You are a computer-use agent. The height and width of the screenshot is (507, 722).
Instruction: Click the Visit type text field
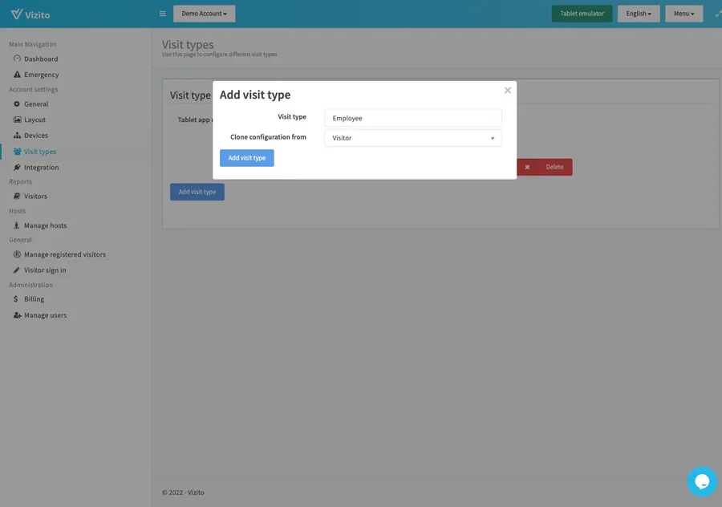click(x=412, y=117)
